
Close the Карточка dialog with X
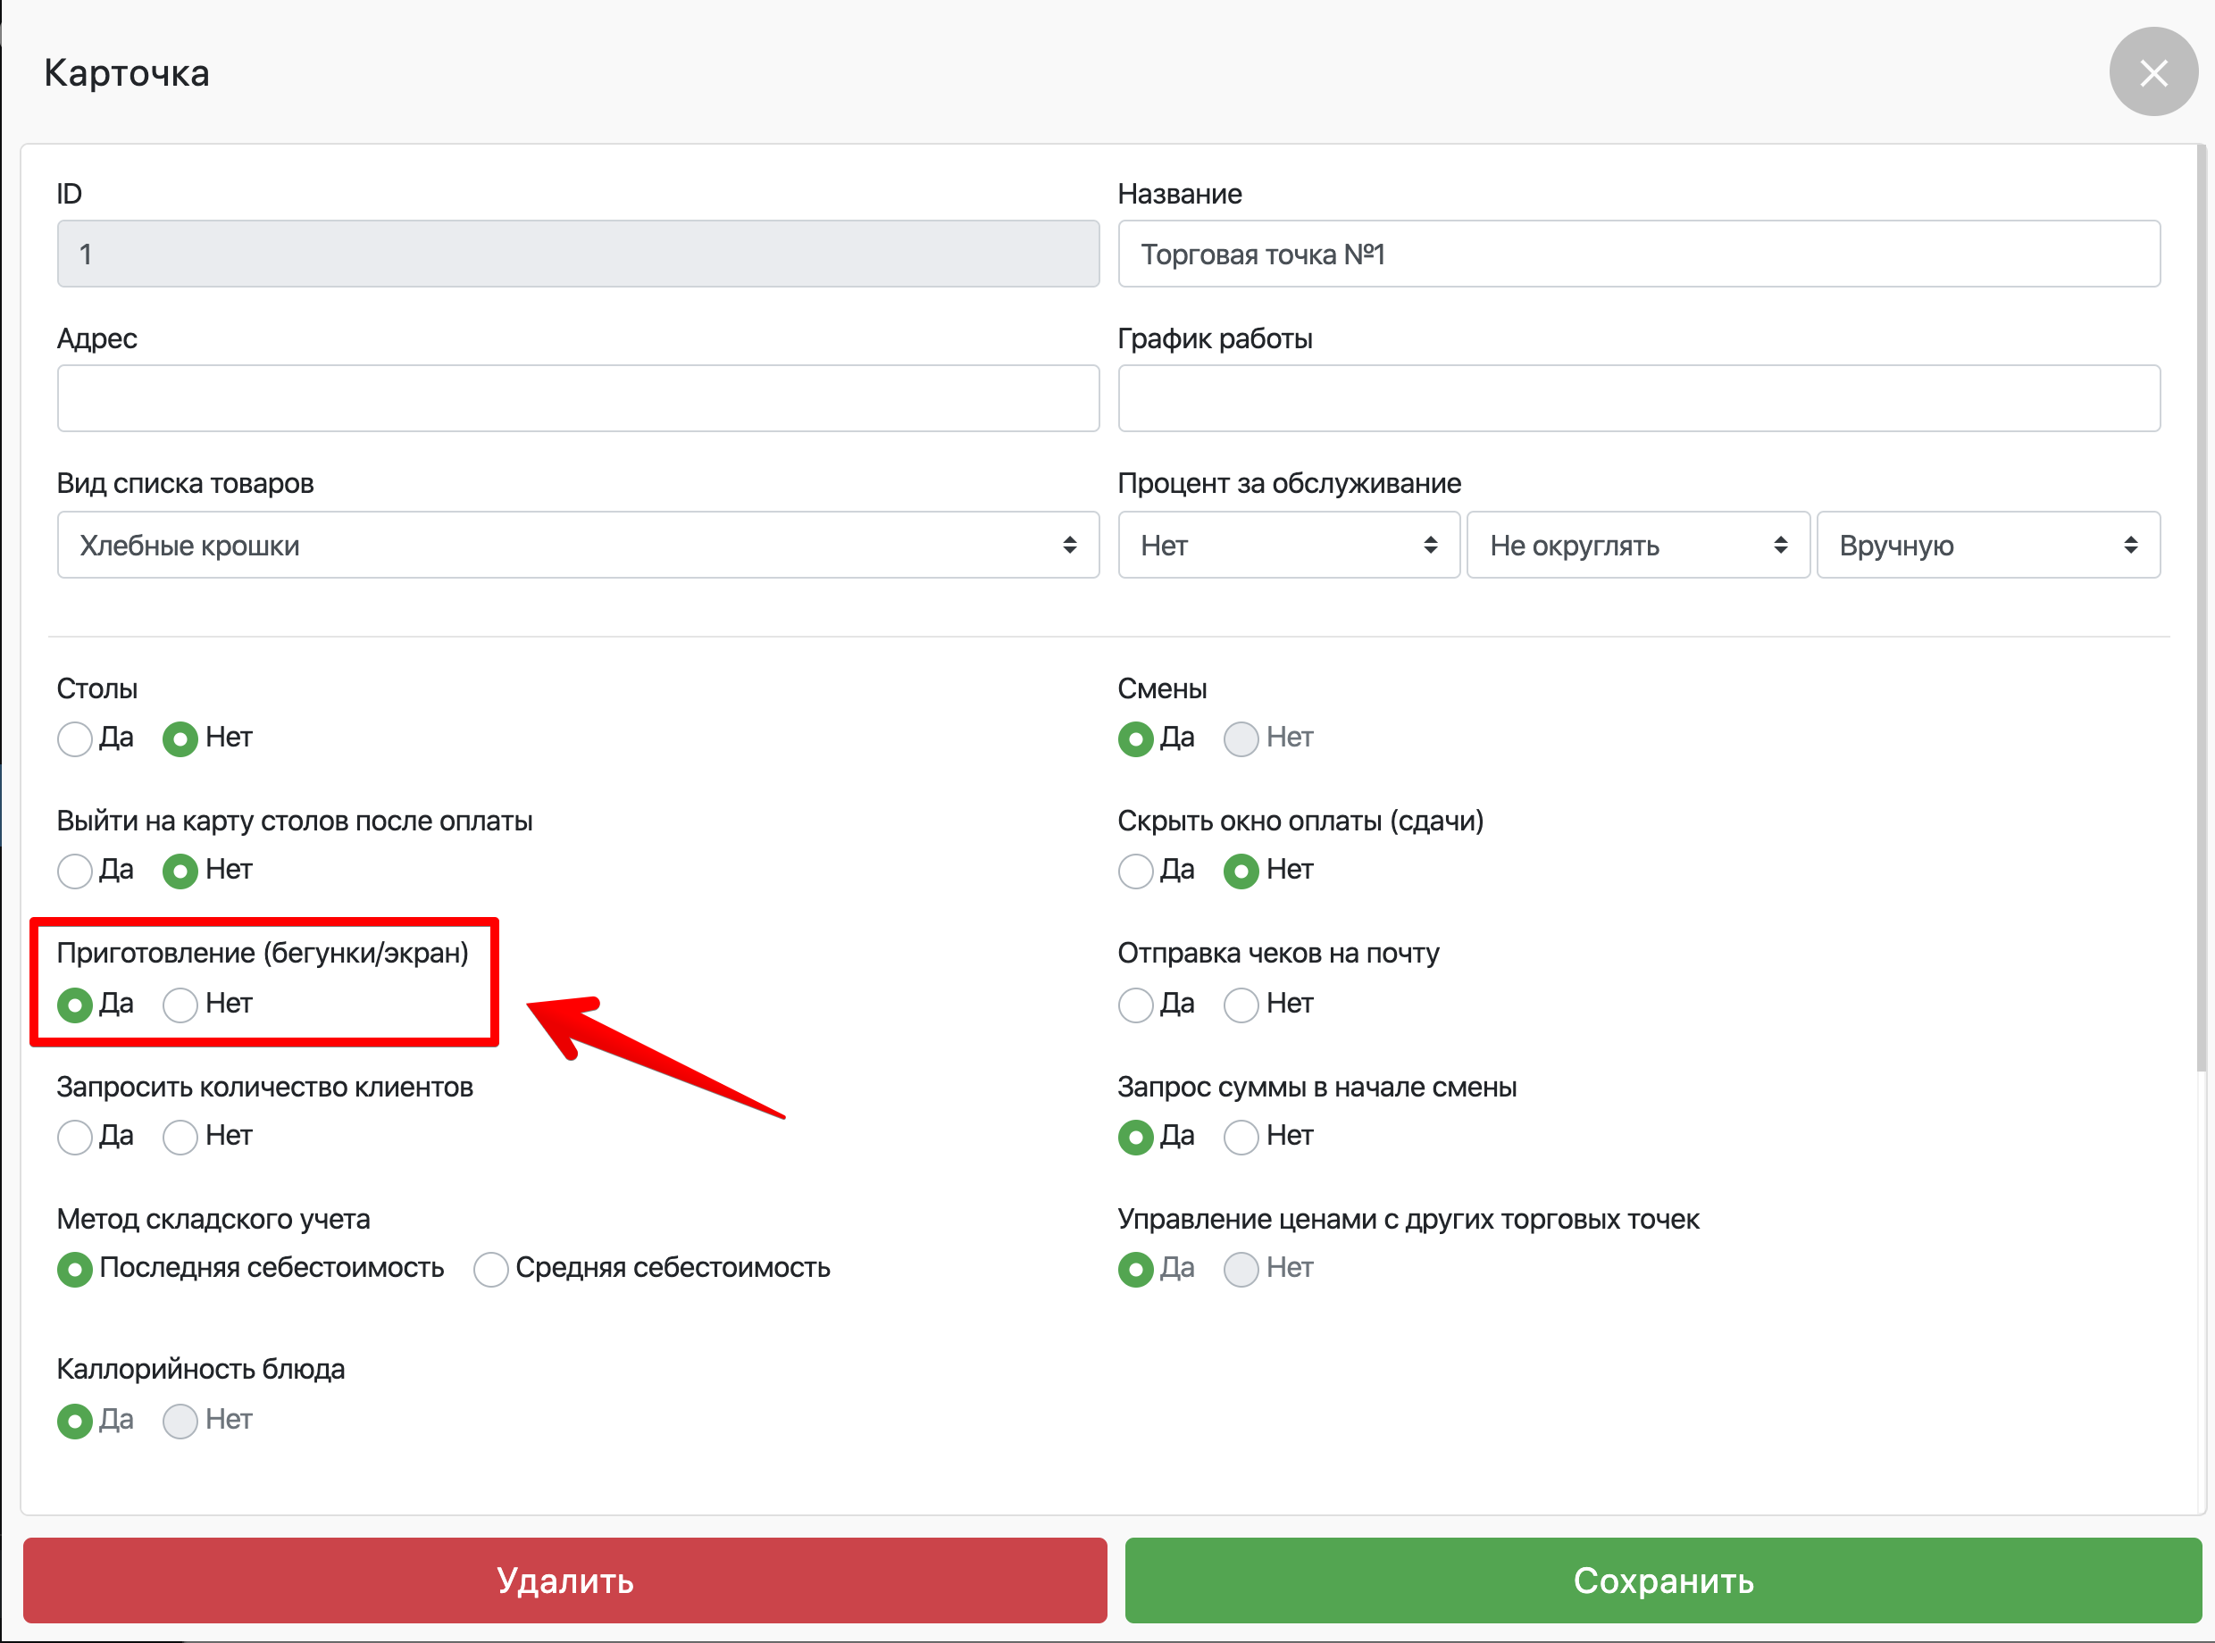[2152, 72]
